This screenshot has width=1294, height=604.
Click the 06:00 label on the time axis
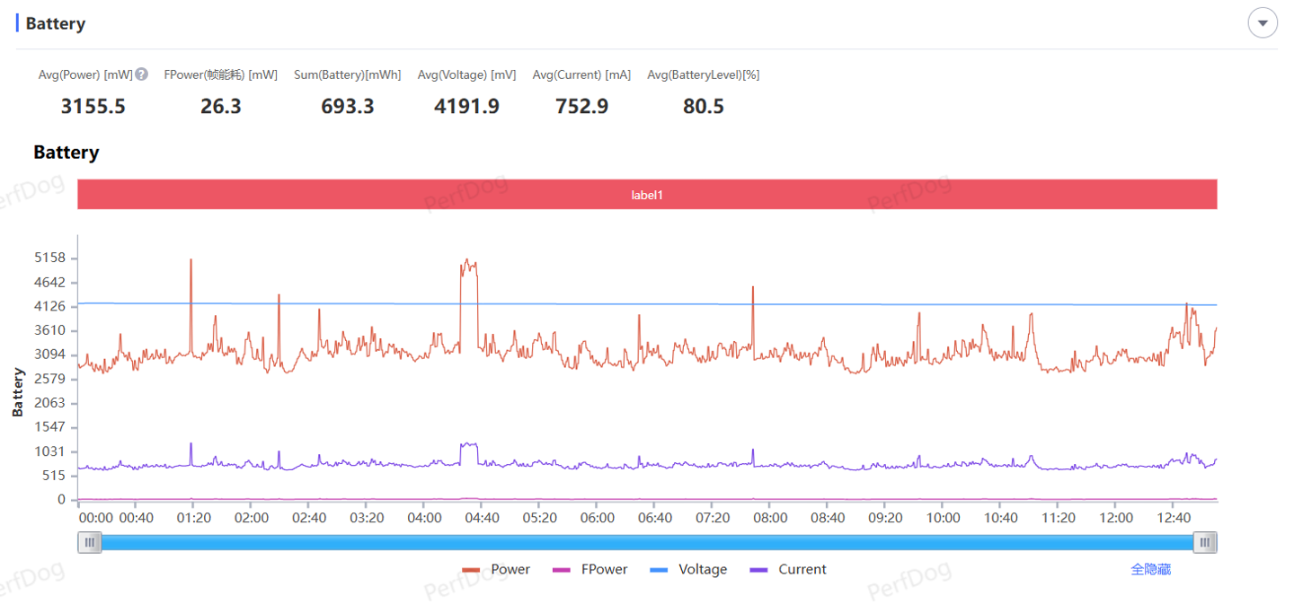pos(598,518)
